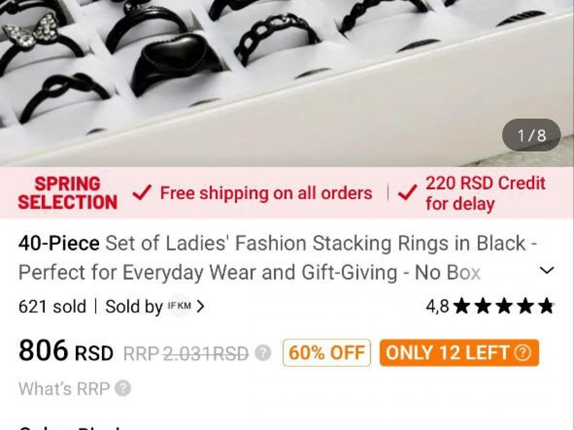Image resolution: width=574 pixels, height=430 pixels.
Task: Tap the ONLY 12 LEFT help icon
Action: [x=522, y=353]
